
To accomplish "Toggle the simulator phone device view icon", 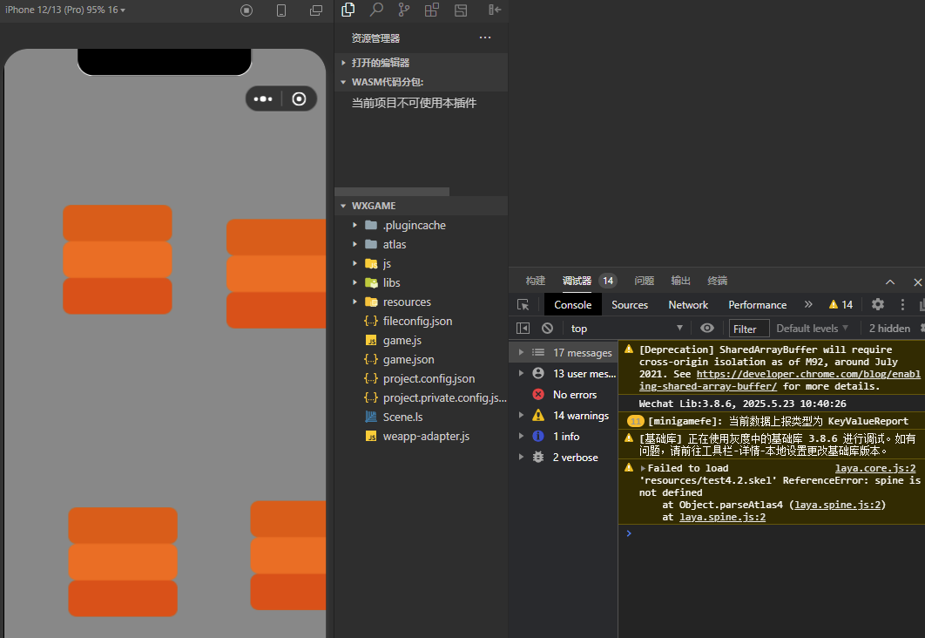I will (x=281, y=10).
